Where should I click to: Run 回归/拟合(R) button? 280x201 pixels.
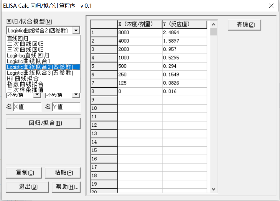(x=43, y=123)
